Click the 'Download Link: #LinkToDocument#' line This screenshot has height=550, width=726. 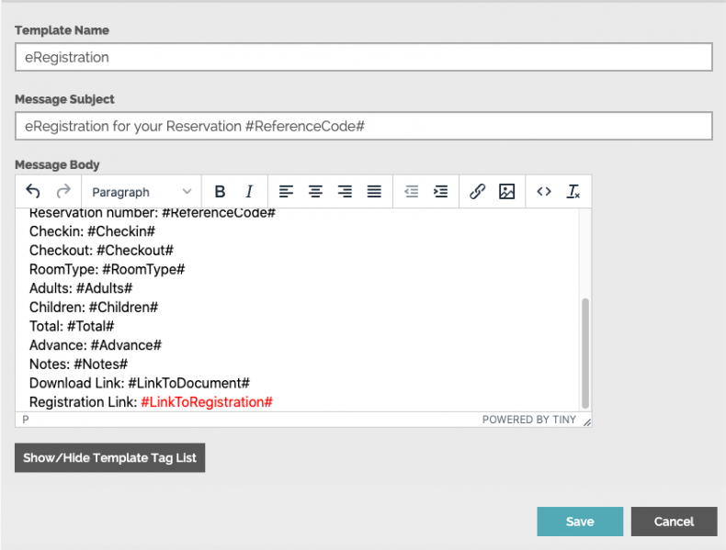coord(140,383)
